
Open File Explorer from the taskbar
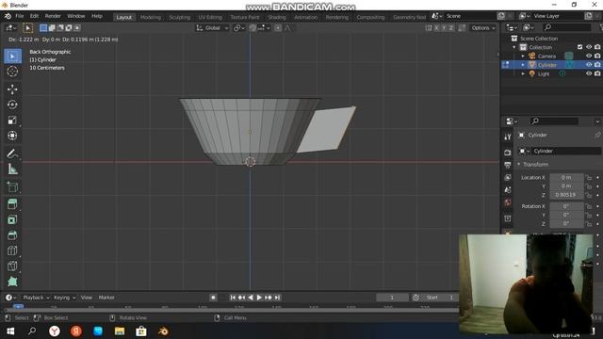tap(120, 331)
